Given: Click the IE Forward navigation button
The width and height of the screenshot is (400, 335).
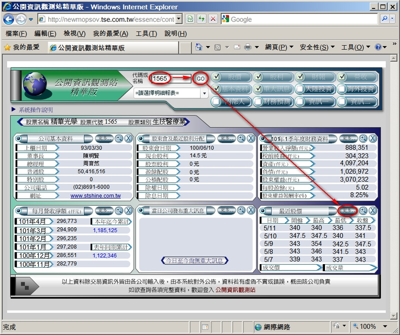Looking at the screenshot, I should [x=21, y=19].
